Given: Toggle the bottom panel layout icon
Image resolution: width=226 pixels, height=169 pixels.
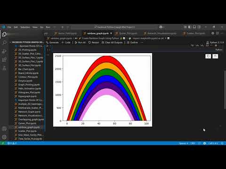Looking at the screenshot, I should [194, 27].
